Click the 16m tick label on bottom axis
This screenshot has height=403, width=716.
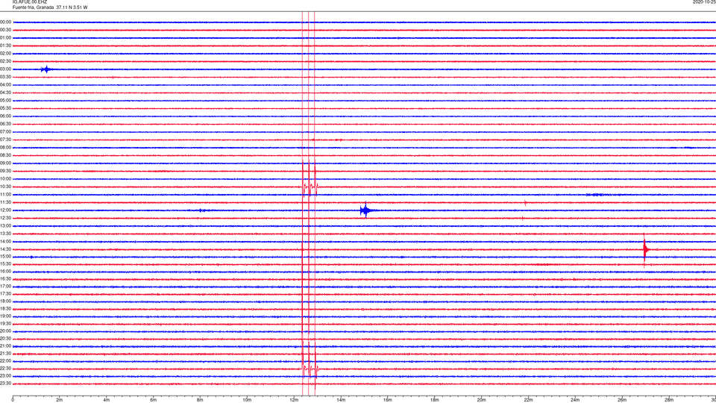coord(388,400)
